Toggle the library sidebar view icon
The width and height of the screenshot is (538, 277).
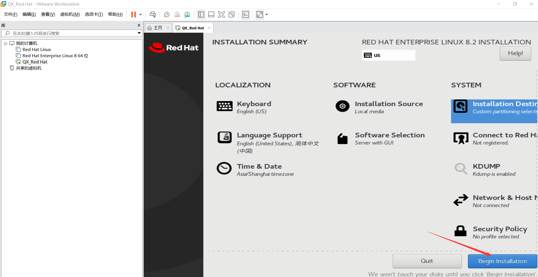click(x=201, y=15)
